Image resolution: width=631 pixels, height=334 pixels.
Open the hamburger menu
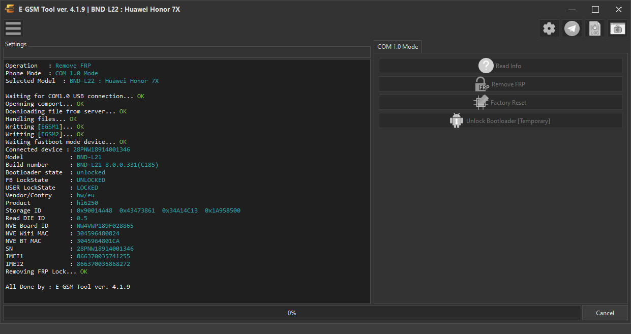(13, 28)
